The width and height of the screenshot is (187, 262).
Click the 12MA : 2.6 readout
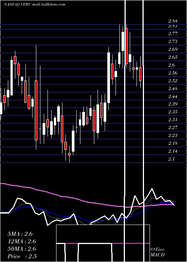click(22, 241)
